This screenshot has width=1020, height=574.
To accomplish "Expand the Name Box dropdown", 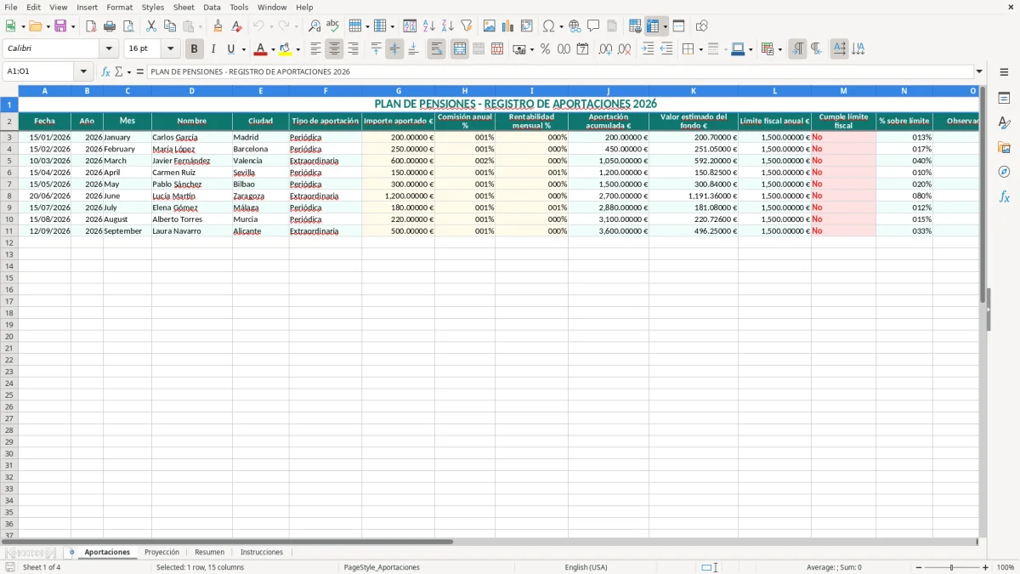I will click(x=83, y=71).
